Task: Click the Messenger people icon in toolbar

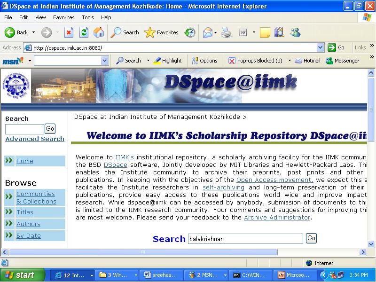Action: (x=295, y=32)
